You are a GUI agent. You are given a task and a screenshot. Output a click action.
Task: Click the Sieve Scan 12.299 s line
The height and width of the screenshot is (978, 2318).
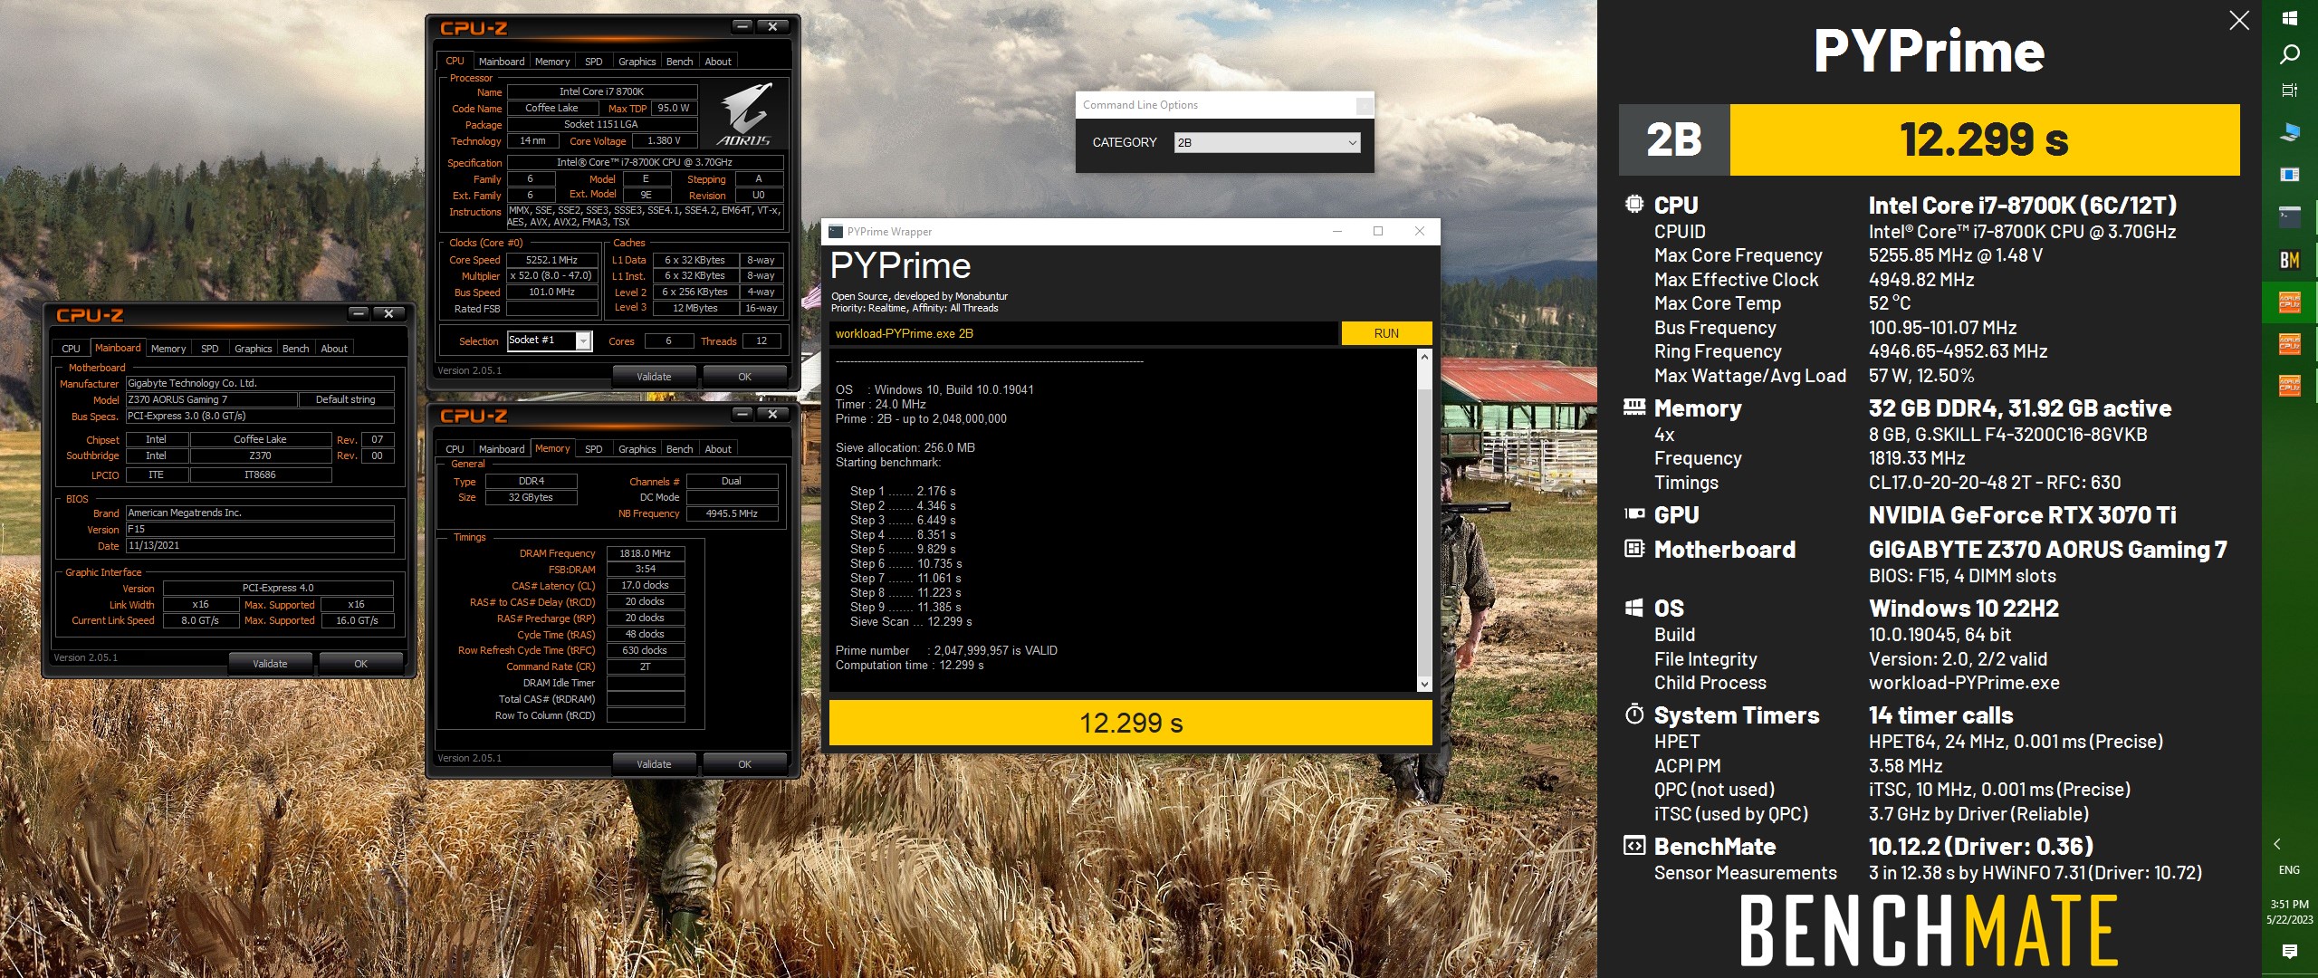910,622
